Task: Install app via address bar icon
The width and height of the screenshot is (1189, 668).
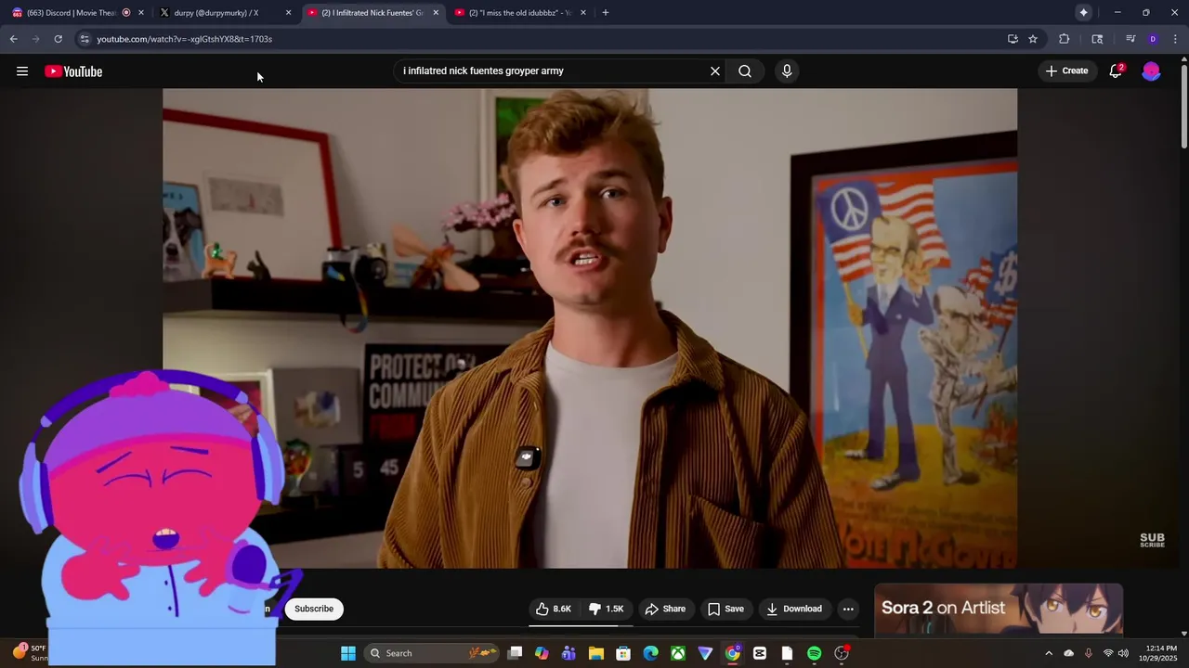Action: [x=1013, y=39]
